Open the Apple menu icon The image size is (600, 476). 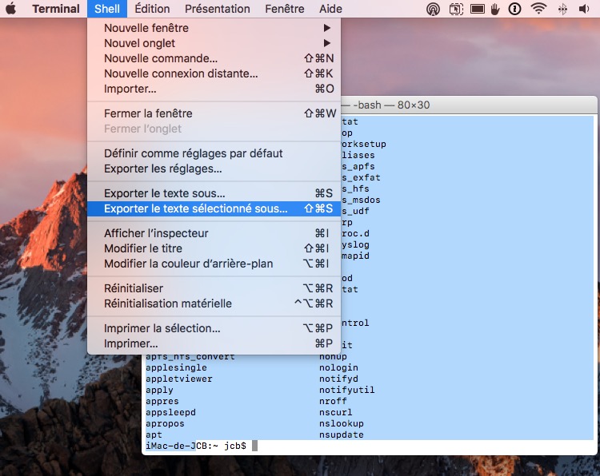pyautogui.click(x=11, y=9)
